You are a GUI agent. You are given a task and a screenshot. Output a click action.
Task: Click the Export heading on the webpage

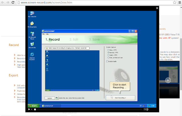click(13, 75)
